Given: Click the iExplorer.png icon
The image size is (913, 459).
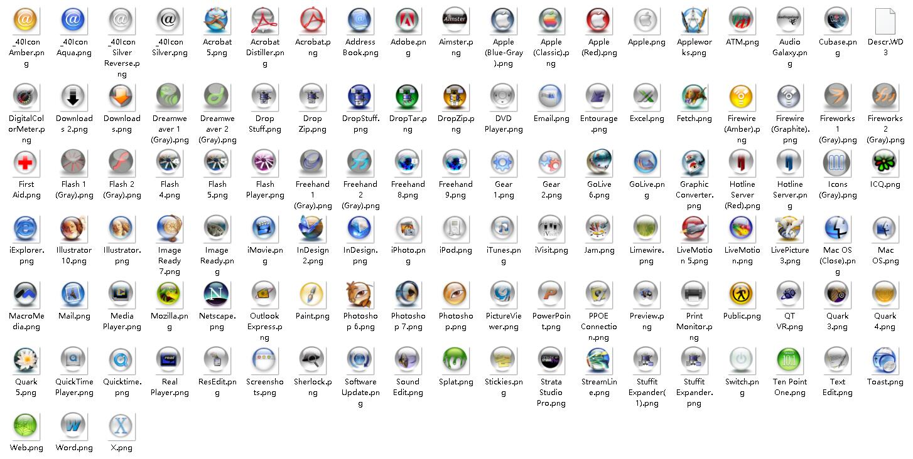Looking at the screenshot, I should click(26, 228).
